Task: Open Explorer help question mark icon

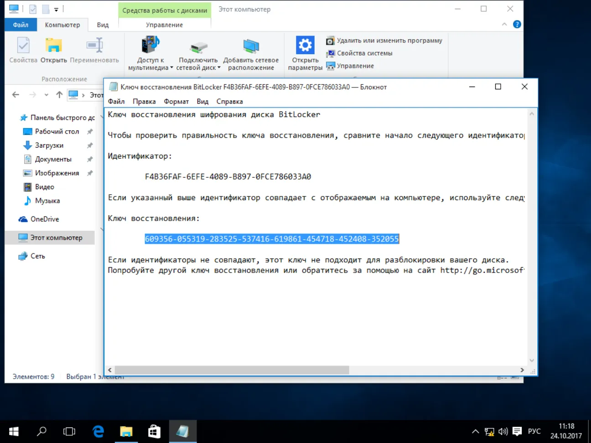Action: pos(517,24)
